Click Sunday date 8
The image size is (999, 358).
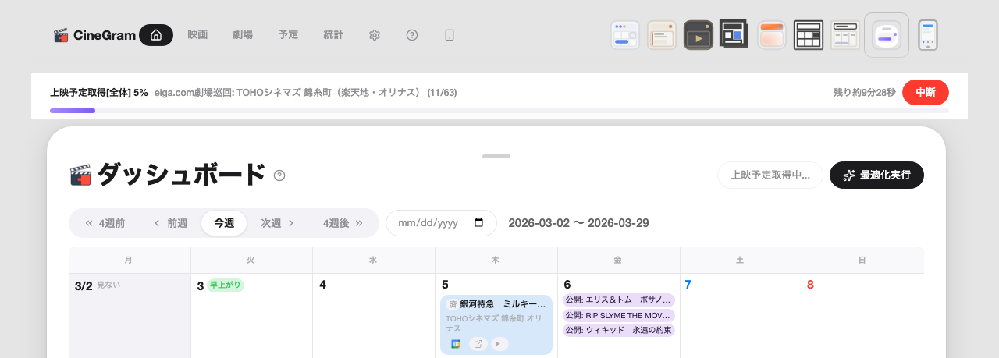click(x=810, y=285)
